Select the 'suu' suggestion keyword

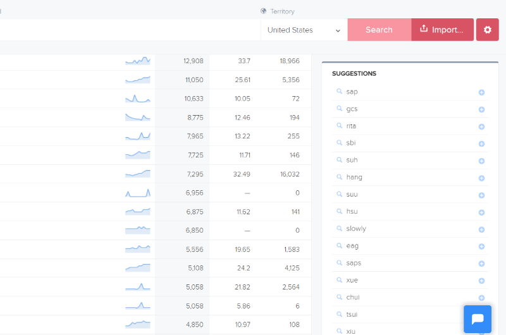[x=352, y=195]
